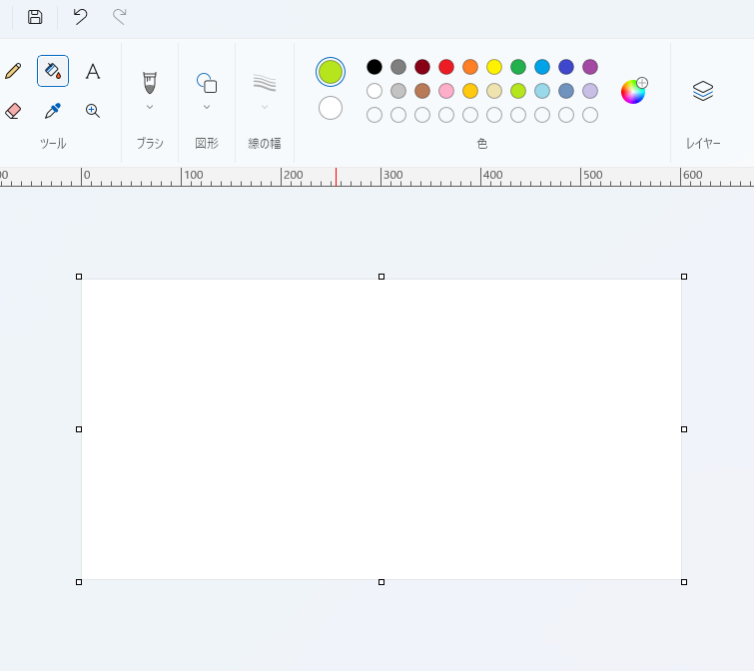Redo the undone action
The image size is (754, 671).
pos(119,17)
